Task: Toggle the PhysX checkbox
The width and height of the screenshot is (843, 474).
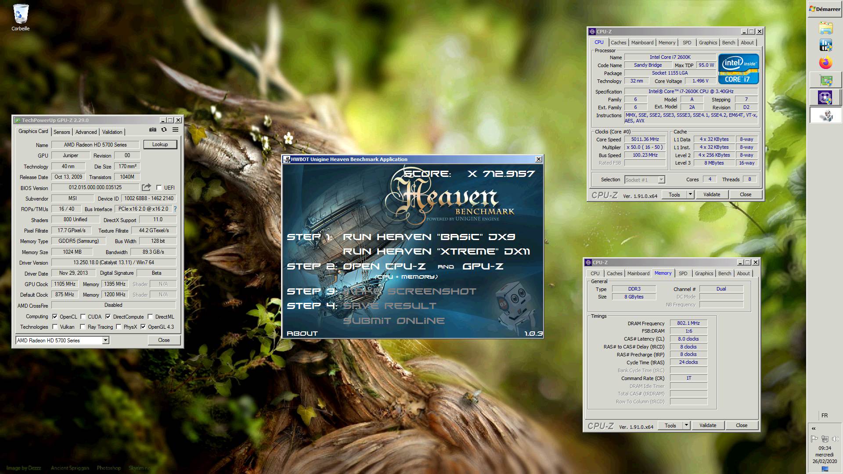Action: pyautogui.click(x=119, y=327)
